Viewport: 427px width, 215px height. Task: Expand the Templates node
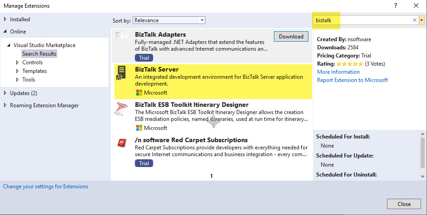pyautogui.click(x=17, y=71)
